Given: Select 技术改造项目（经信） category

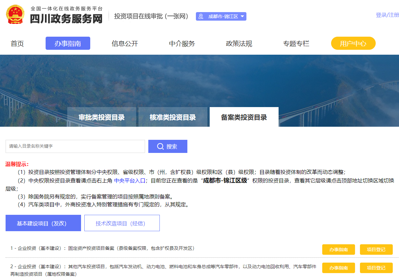Looking at the screenshot, I should point(122,223).
